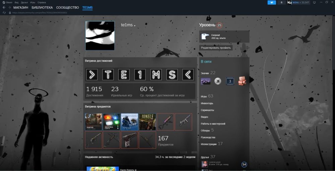
Task: Open the pink-striped rifle skin item
Action: 165,122
